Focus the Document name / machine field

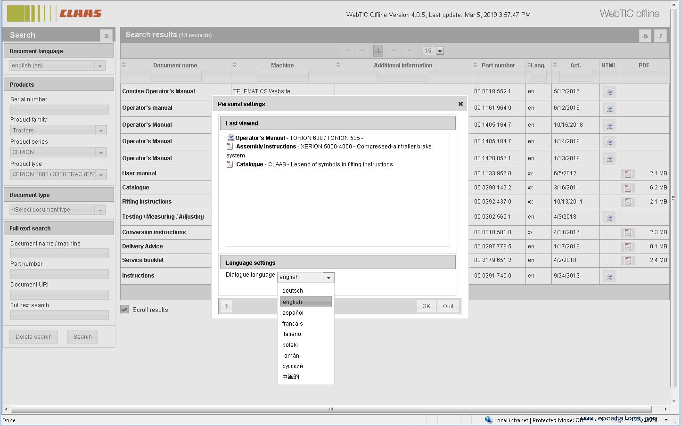[59, 254]
